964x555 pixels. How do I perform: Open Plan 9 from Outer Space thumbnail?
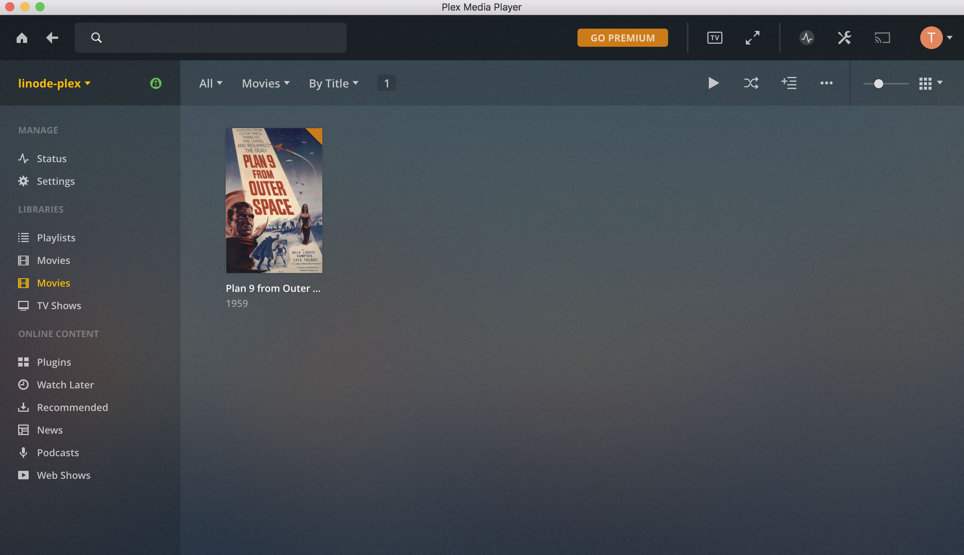[274, 200]
